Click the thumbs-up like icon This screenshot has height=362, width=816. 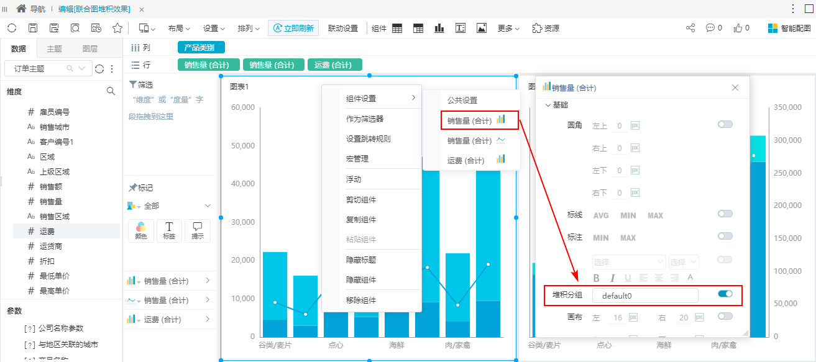pyautogui.click(x=738, y=28)
